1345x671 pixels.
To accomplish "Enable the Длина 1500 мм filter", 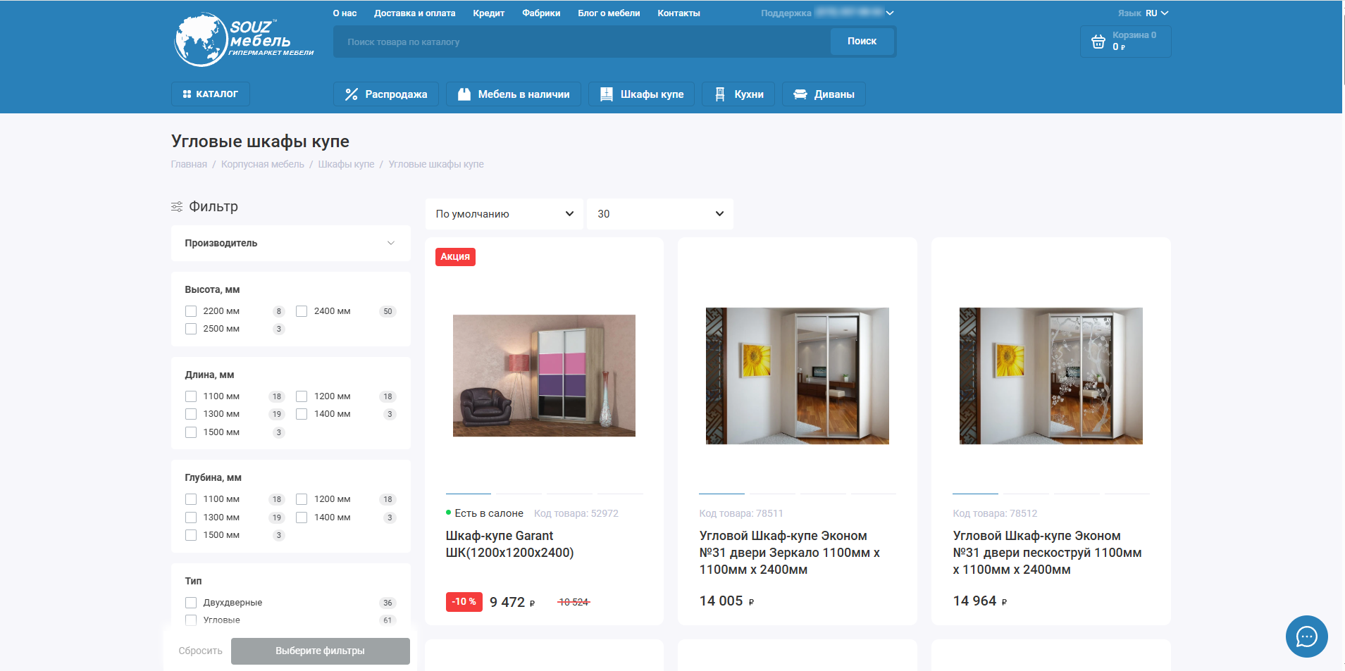I will [x=191, y=432].
